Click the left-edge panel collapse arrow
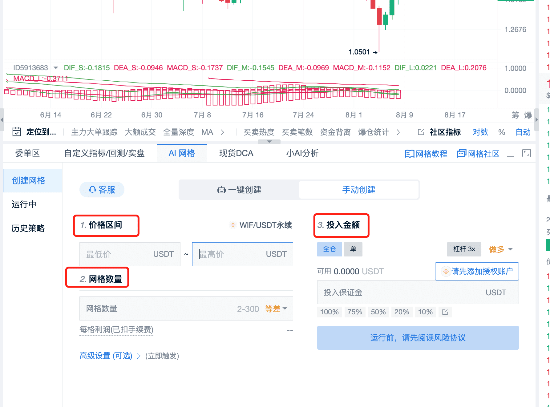 tap(2, 120)
